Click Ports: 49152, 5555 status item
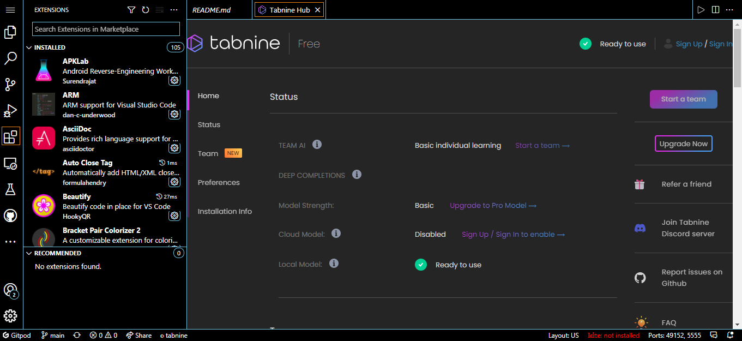 pyautogui.click(x=674, y=335)
